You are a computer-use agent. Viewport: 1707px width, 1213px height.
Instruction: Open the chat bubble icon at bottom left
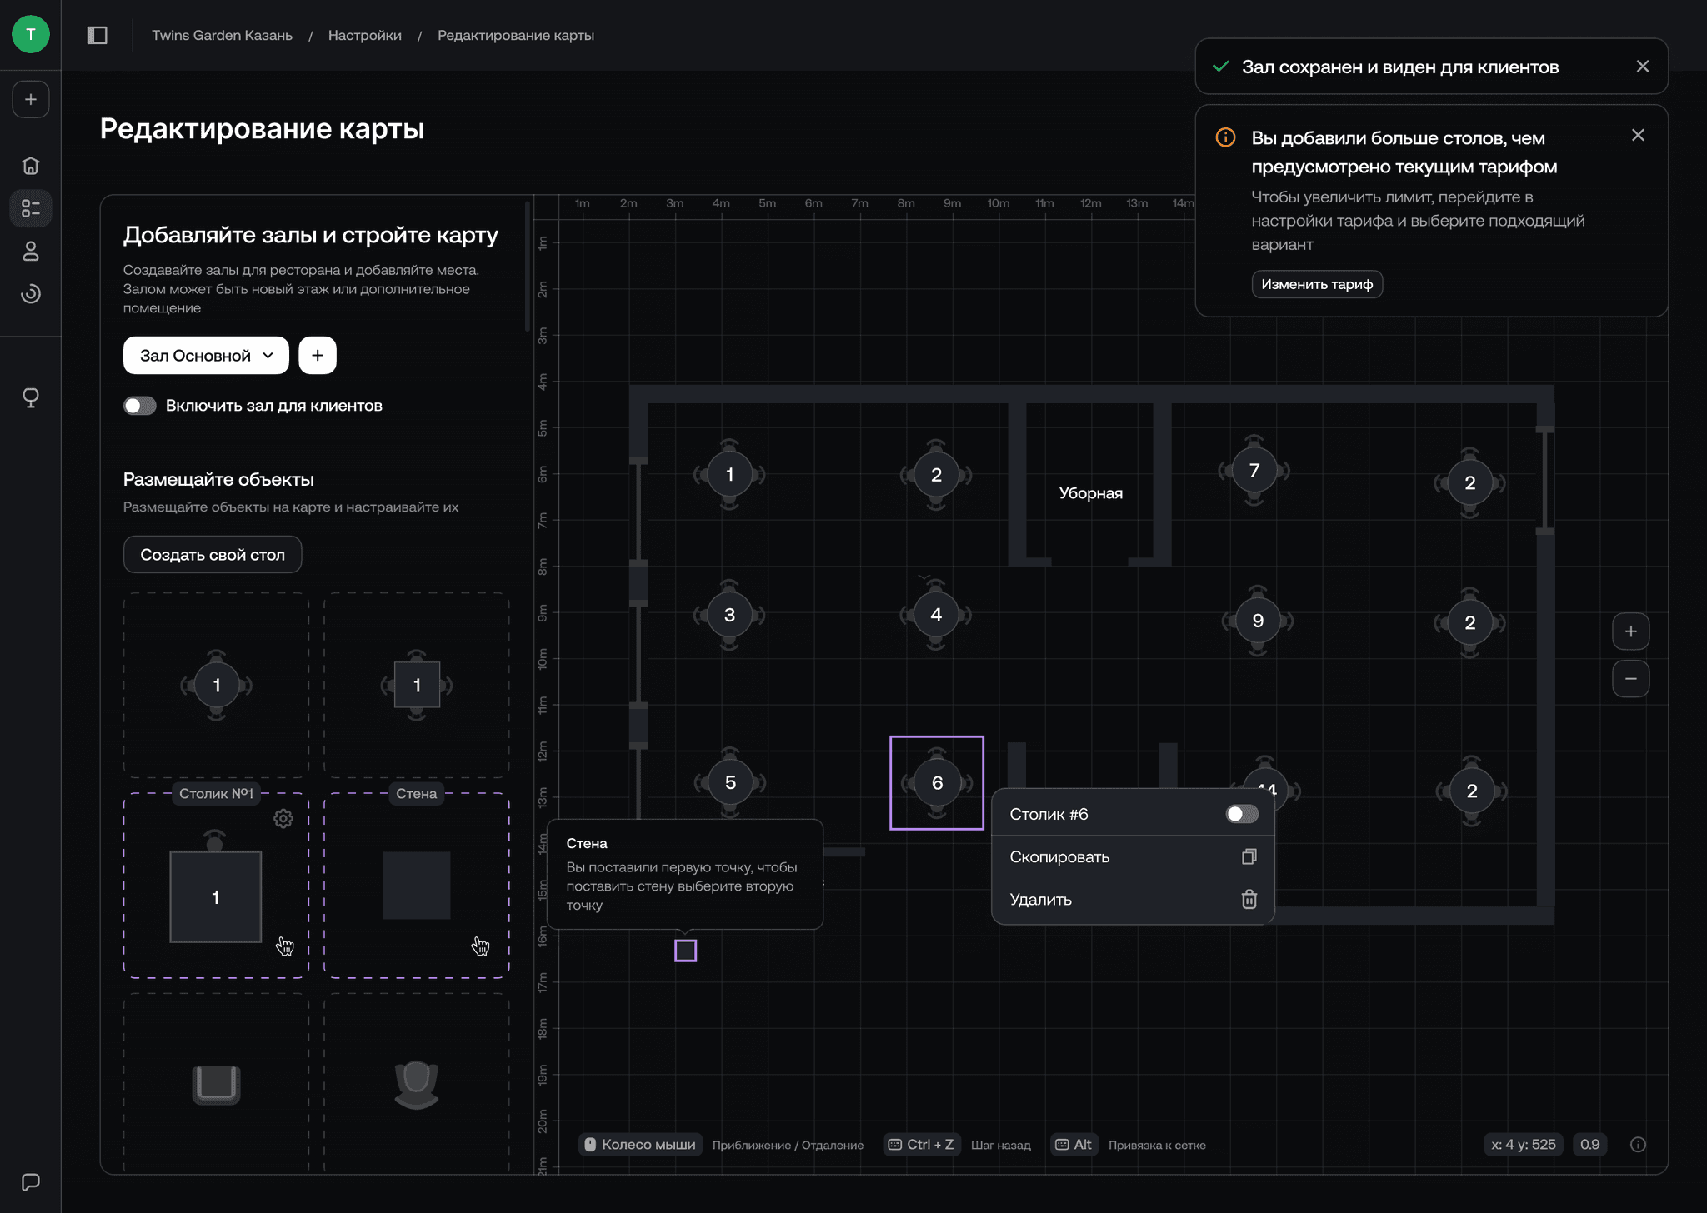pos(31,1181)
